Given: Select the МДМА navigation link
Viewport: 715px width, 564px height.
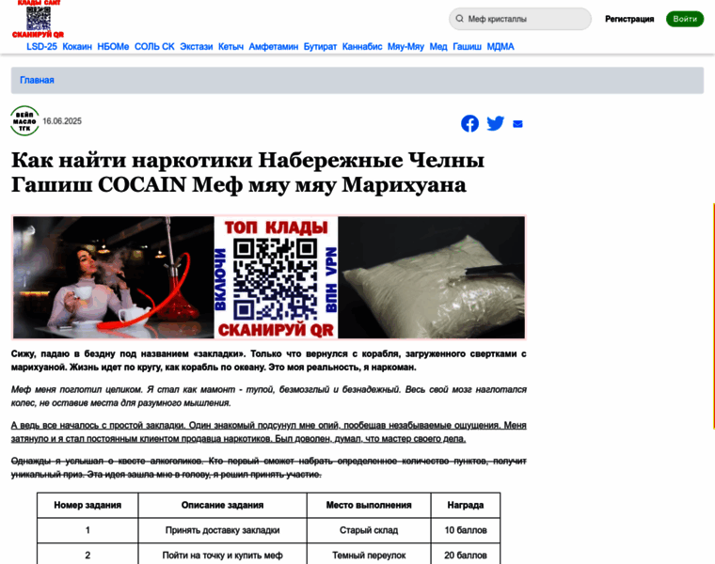Looking at the screenshot, I should pos(500,46).
